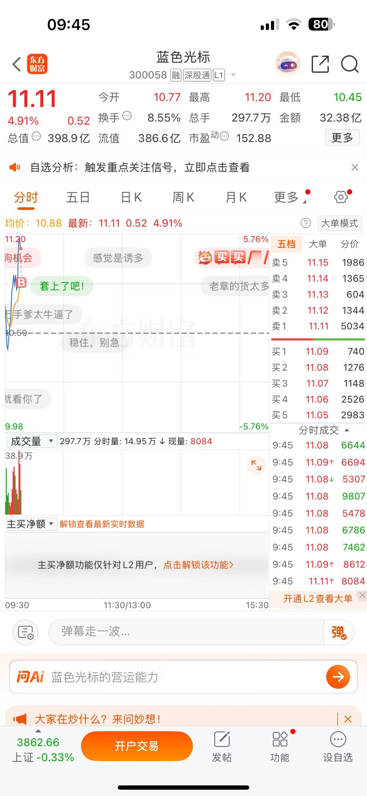Screen dimensions: 367x796
Task: Tap the orange speaker announcement icon
Action: pyautogui.click(x=15, y=167)
